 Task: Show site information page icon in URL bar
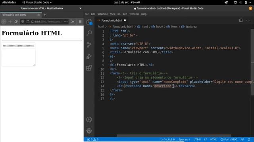click(x=28, y=22)
